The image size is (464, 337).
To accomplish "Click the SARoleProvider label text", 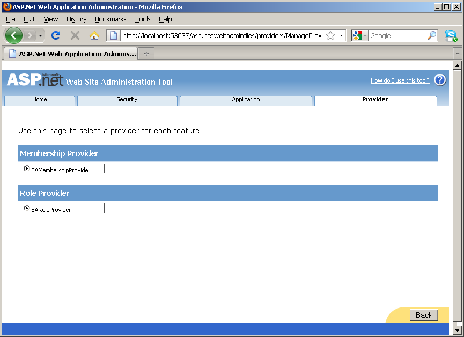I will 51,210.
